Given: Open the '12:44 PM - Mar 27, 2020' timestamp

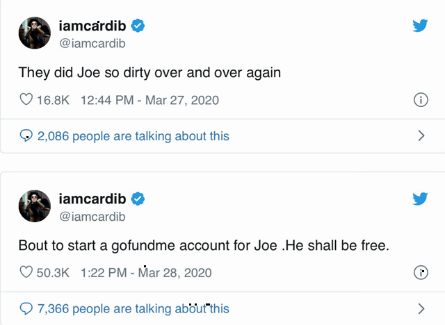Looking at the screenshot, I should coord(149,100).
